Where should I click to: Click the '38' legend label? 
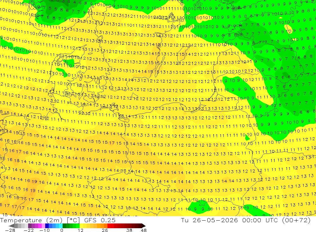click(x=129, y=230)
